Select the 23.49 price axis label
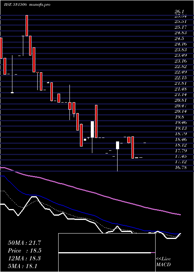 coord(181,55)
